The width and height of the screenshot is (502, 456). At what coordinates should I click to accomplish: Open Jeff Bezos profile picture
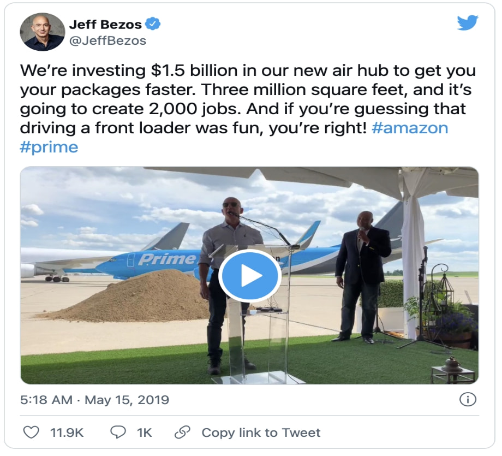click(42, 32)
